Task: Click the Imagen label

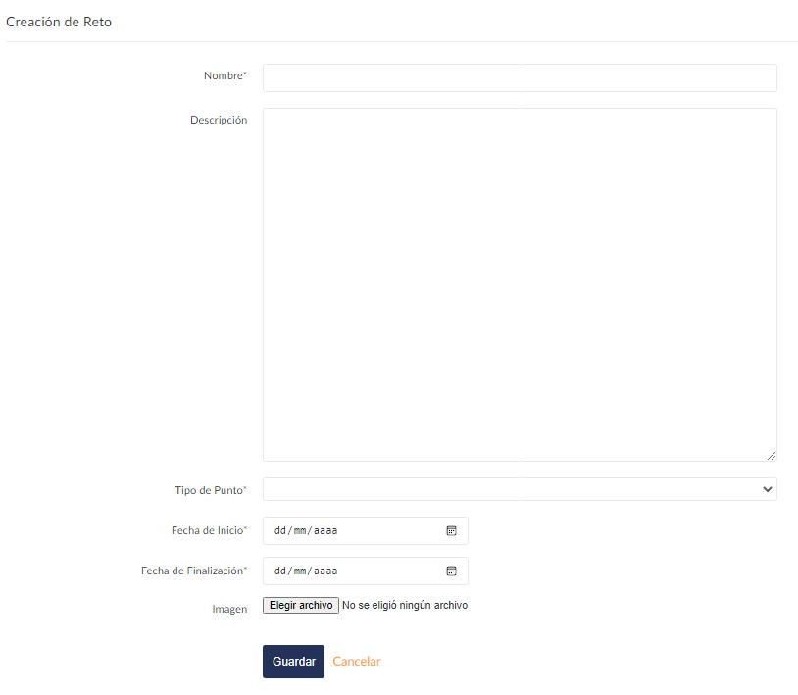Action: [229, 609]
